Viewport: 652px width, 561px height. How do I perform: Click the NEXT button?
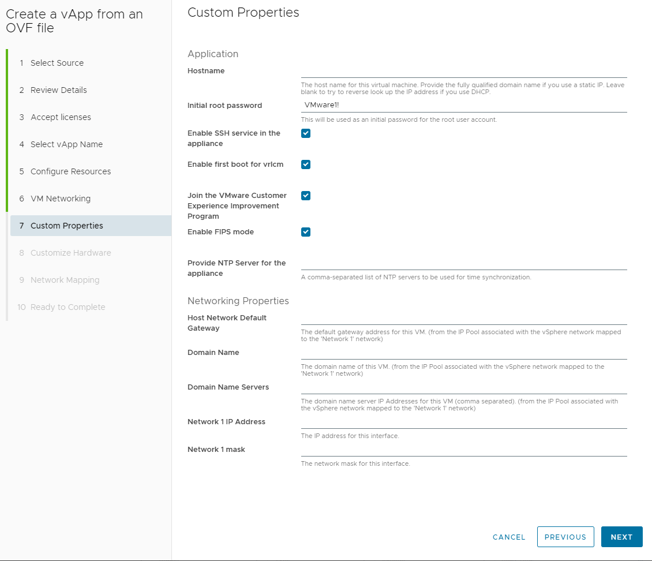pyautogui.click(x=621, y=537)
